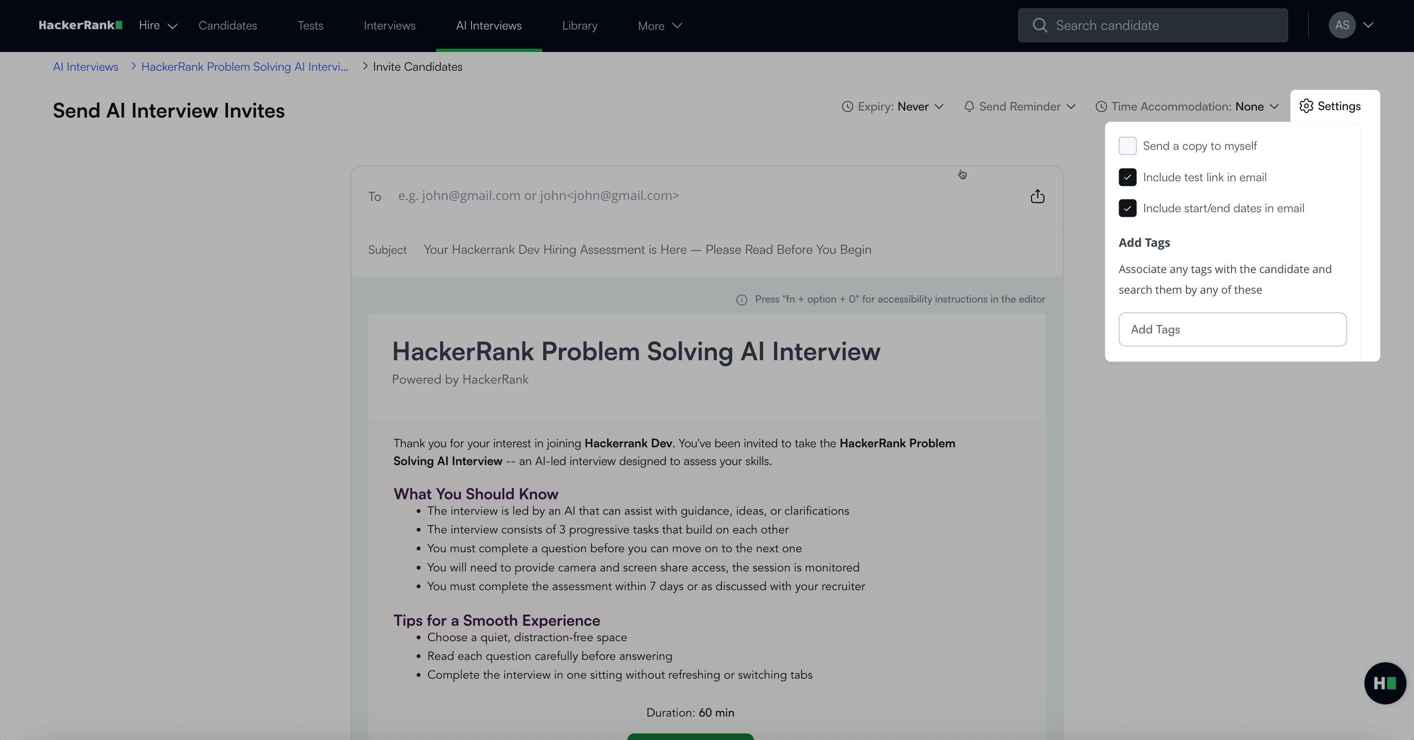Click the bullet about 3 progressive tasks
This screenshot has width=1414, height=740.
608,529
